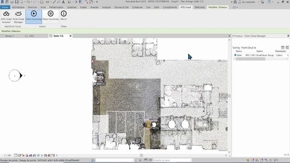Open the worksets dropdown in status bar

(x=115, y=160)
